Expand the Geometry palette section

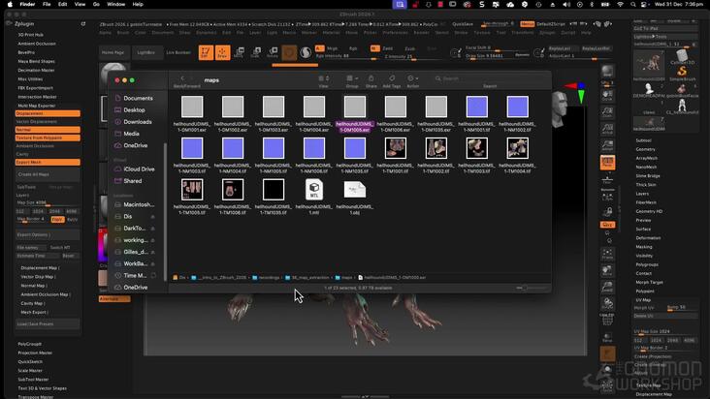point(645,149)
